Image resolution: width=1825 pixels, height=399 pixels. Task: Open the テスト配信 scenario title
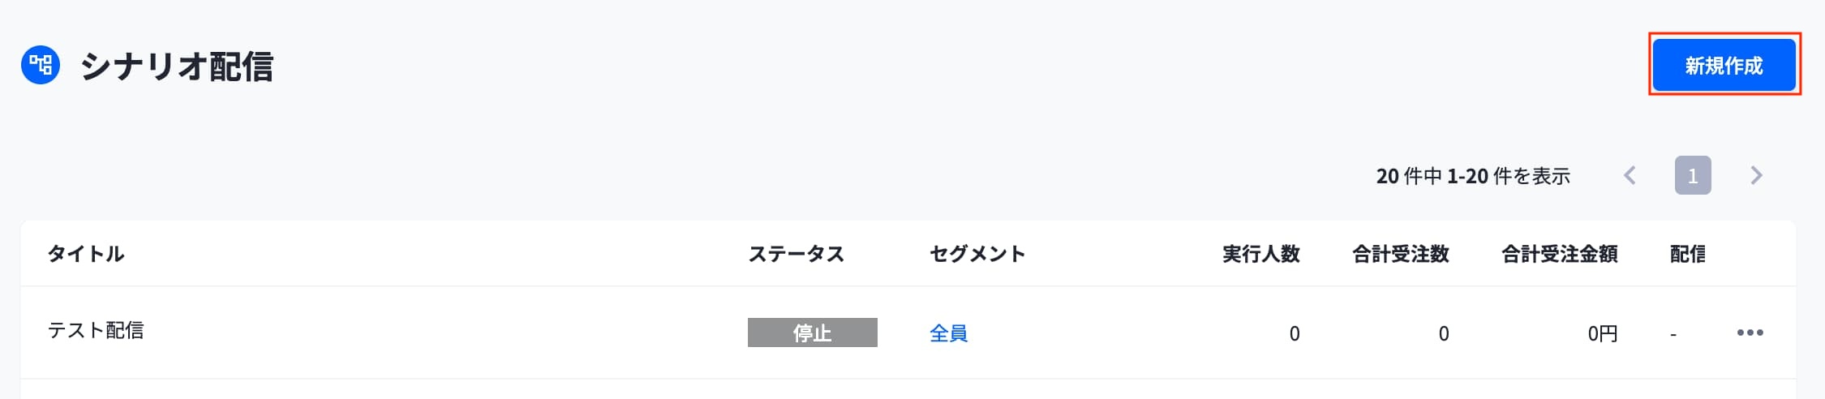click(x=96, y=330)
